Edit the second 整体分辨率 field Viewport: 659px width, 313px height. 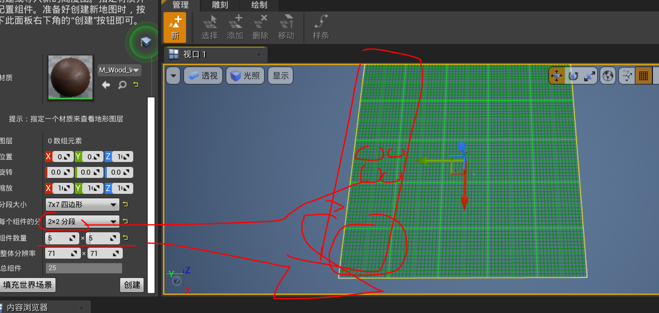[105, 254]
